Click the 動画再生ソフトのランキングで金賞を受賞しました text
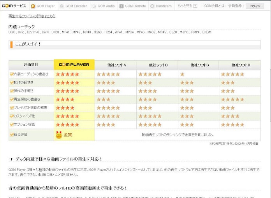Image resolution: width=271 pixels, height=198 pixels. click(178, 135)
